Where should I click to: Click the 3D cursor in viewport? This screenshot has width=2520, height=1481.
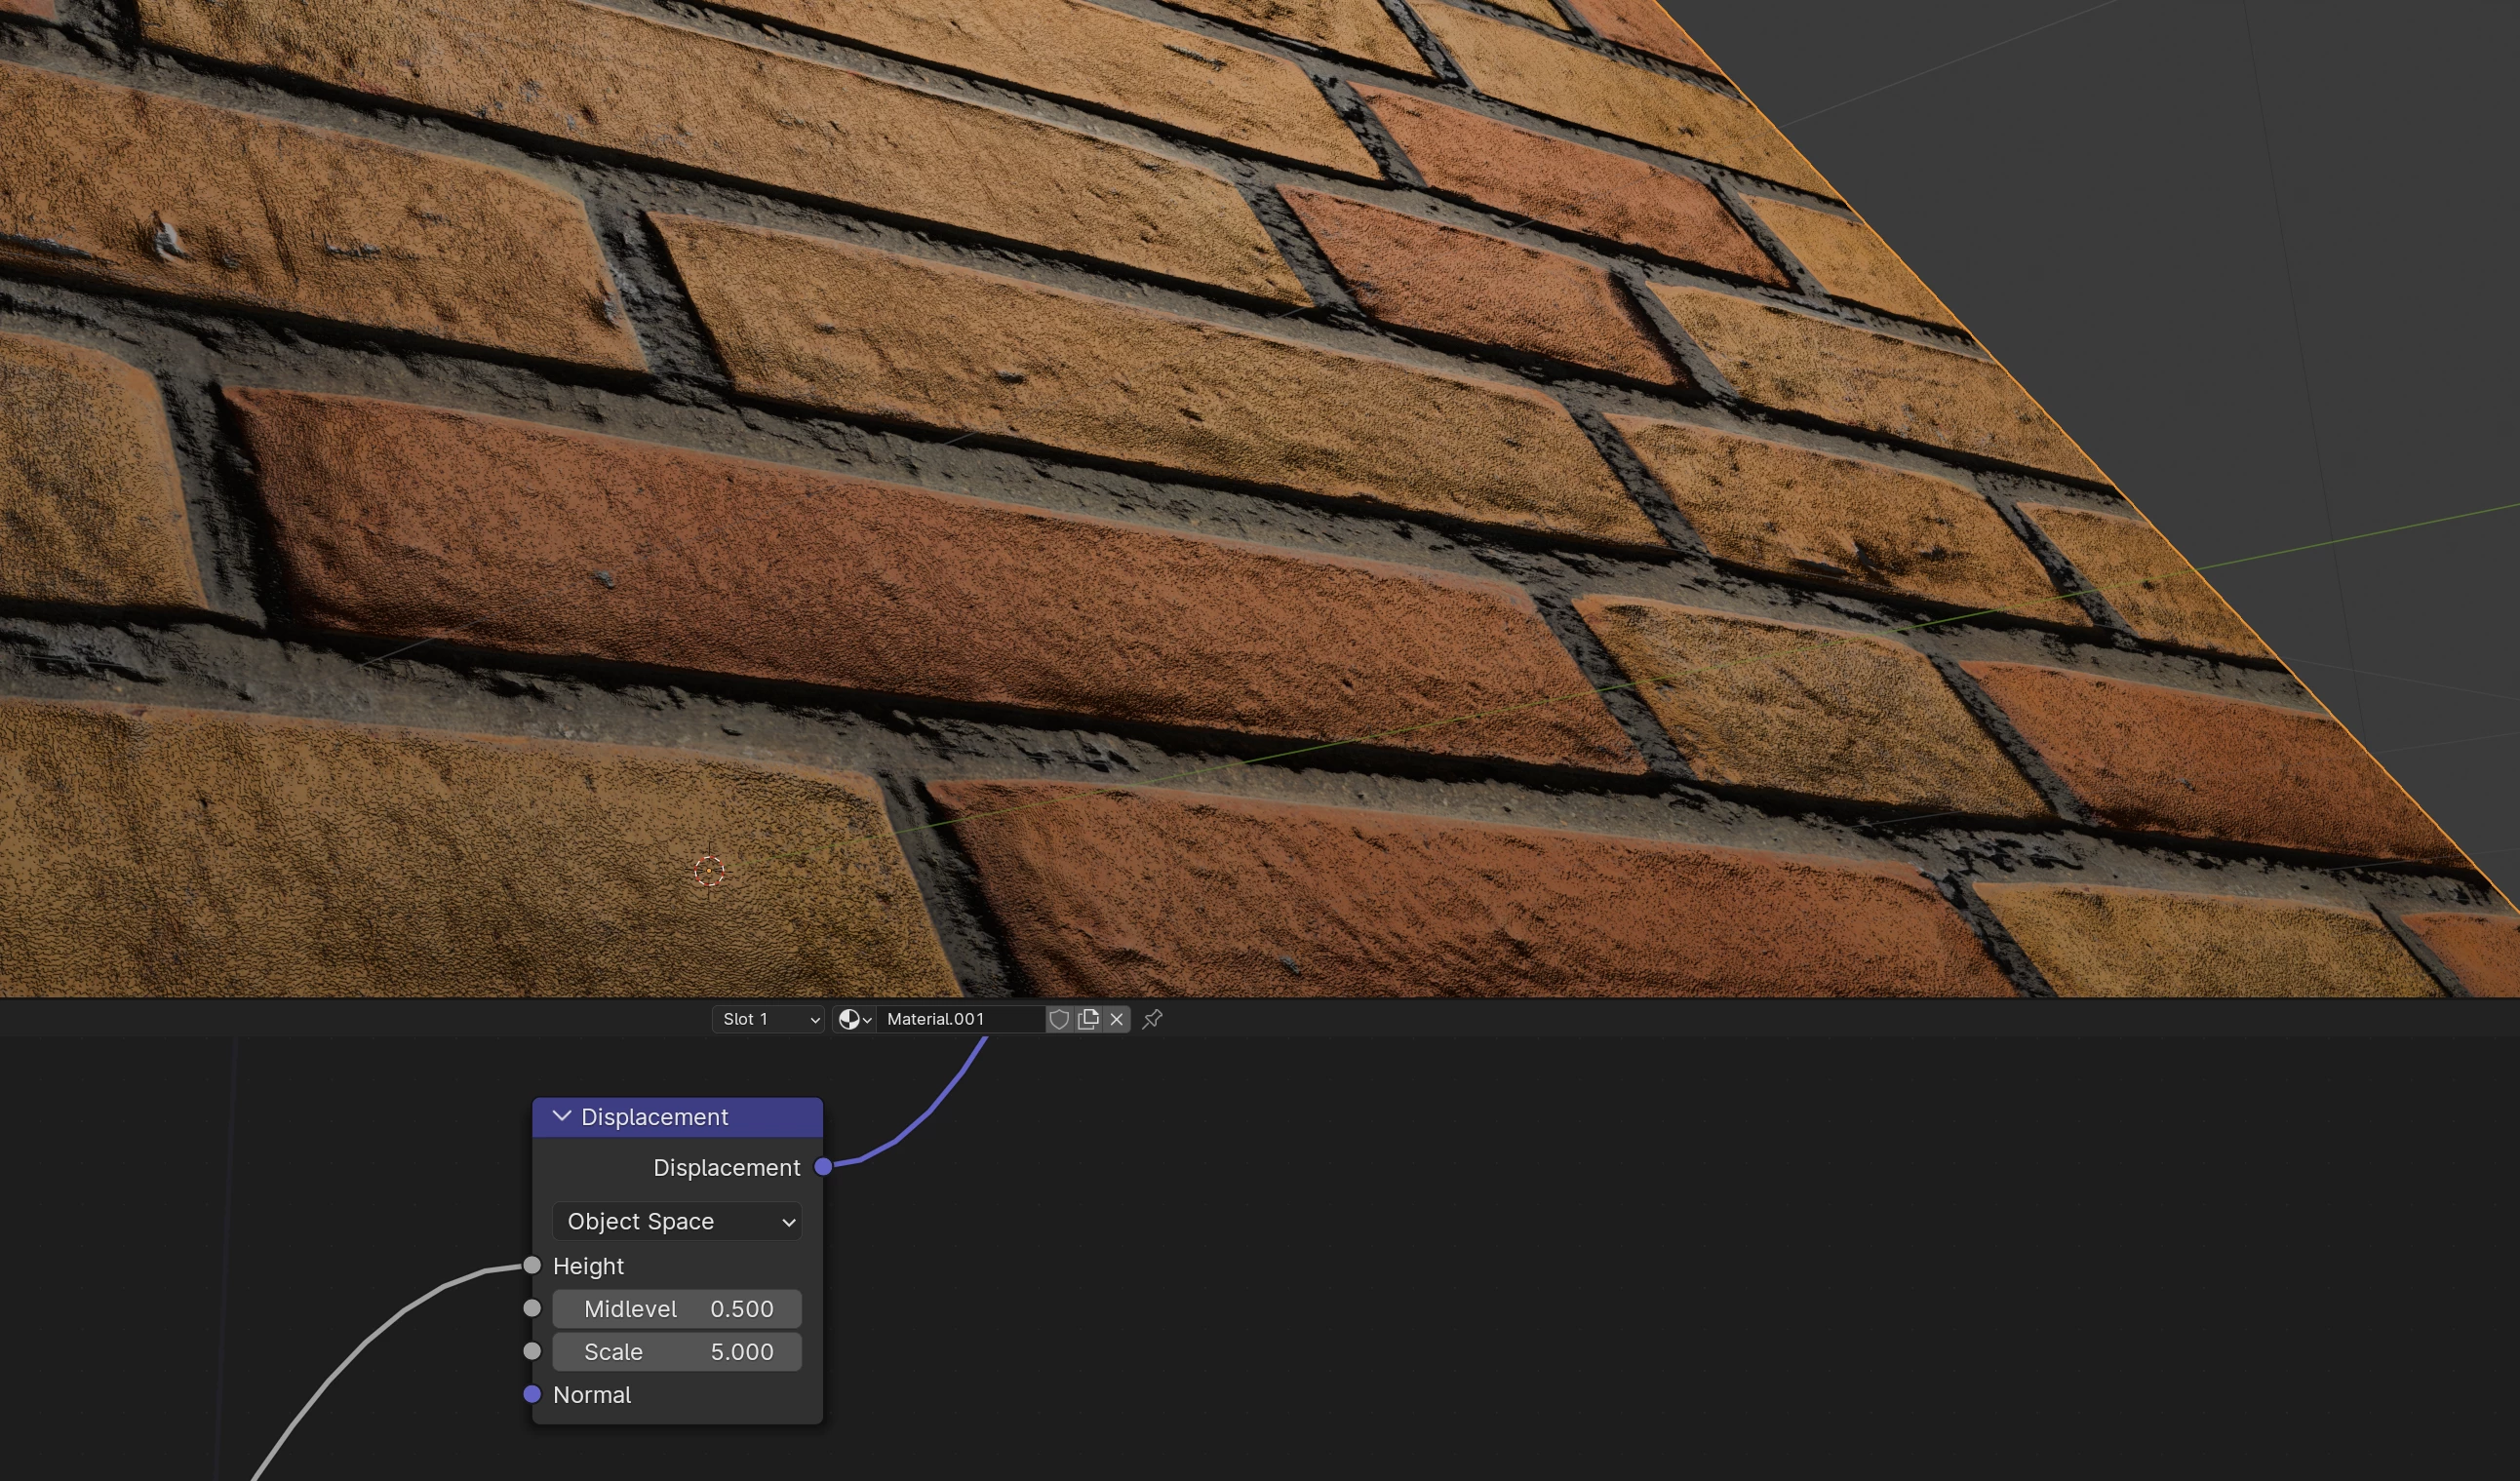(709, 871)
